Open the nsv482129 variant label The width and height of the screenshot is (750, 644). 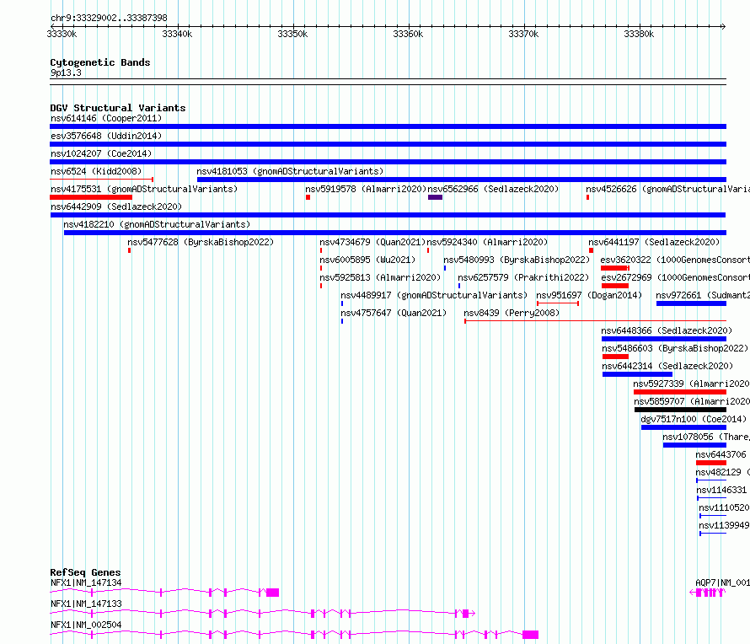pos(722,472)
